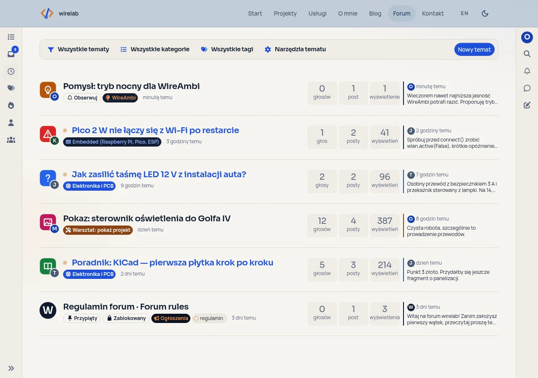
Task: Open topic Pomysł: tryb nocny dla WireAmbi
Action: tap(132, 86)
